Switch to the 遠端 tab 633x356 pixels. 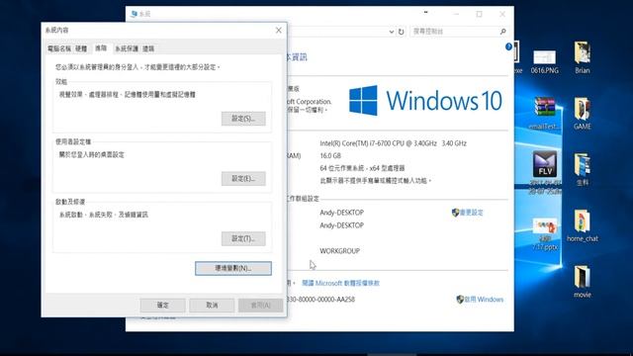(148, 48)
